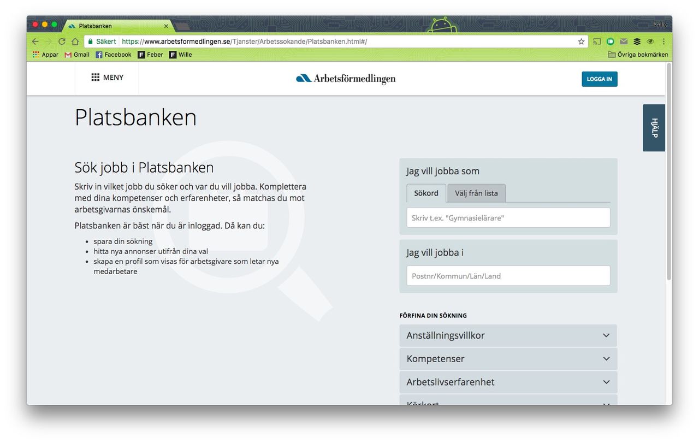Expand the Arbetslivserfarenhet section
This screenshot has height=443, width=699.
tap(508, 382)
